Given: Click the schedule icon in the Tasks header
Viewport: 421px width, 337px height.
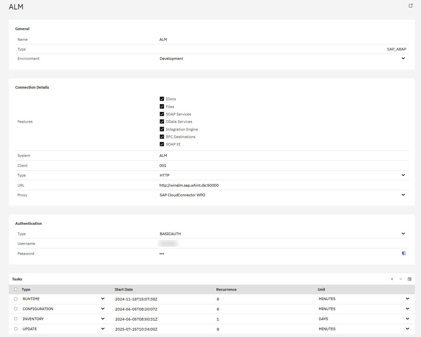Looking at the screenshot, I should tap(409, 279).
